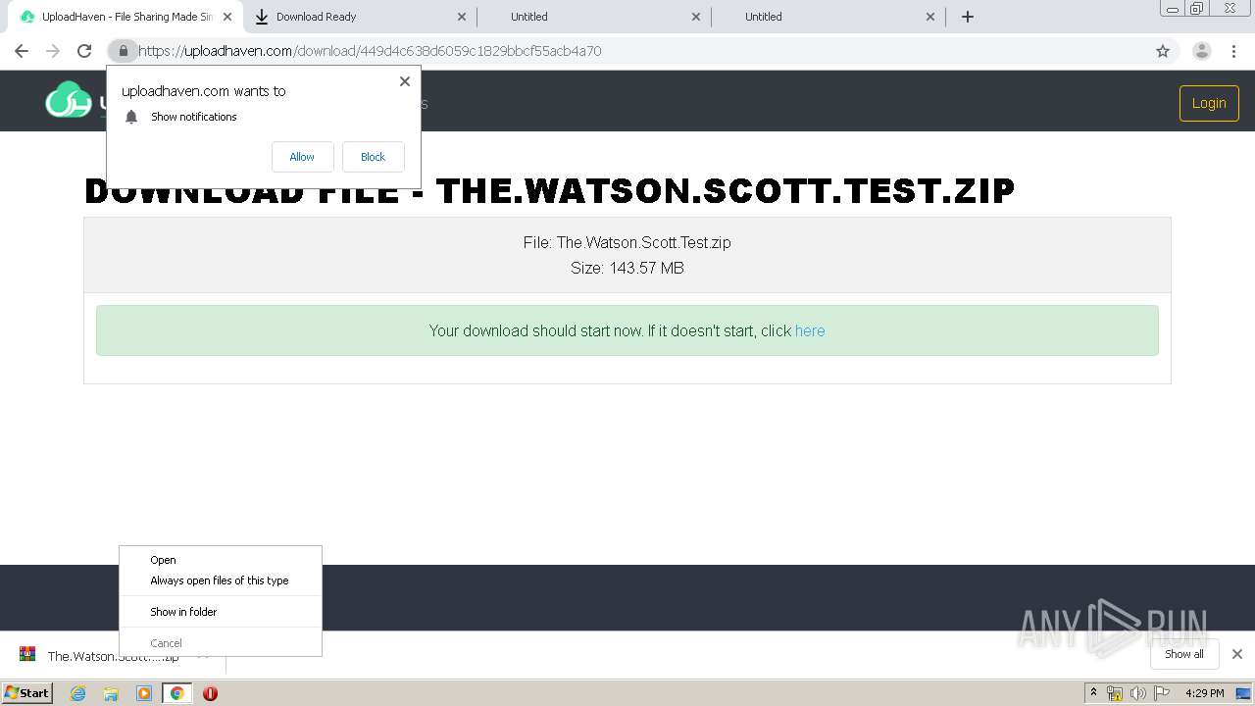The height and width of the screenshot is (706, 1255).
Task: Click the 'Size: 143.57 MB' text
Action: [627, 268]
